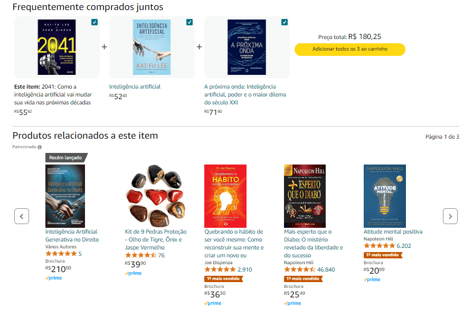Add all 3 items to cart
Screen dimensions: 464x309
349,49
